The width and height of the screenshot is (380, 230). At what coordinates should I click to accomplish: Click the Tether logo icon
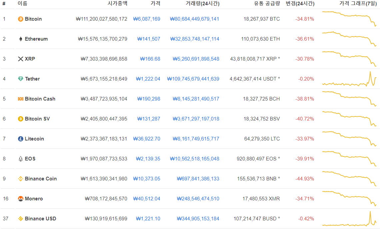21,79
